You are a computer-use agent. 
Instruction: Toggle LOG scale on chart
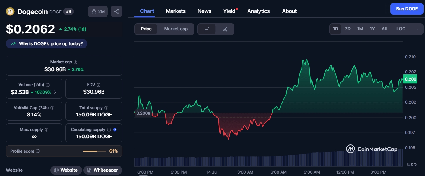[x=401, y=29]
